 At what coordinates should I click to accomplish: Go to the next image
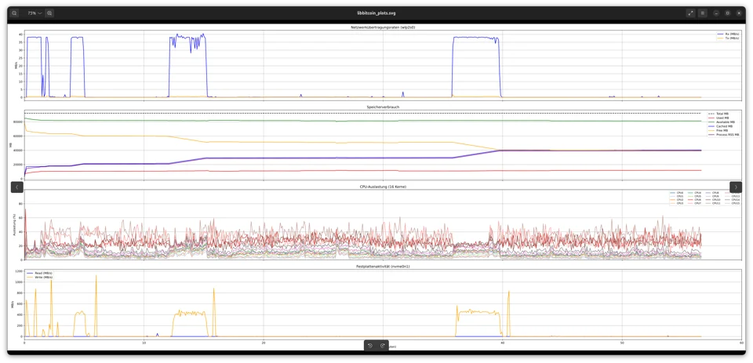point(736,187)
